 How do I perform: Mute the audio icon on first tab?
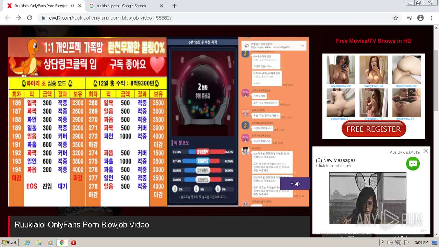(x=72, y=6)
